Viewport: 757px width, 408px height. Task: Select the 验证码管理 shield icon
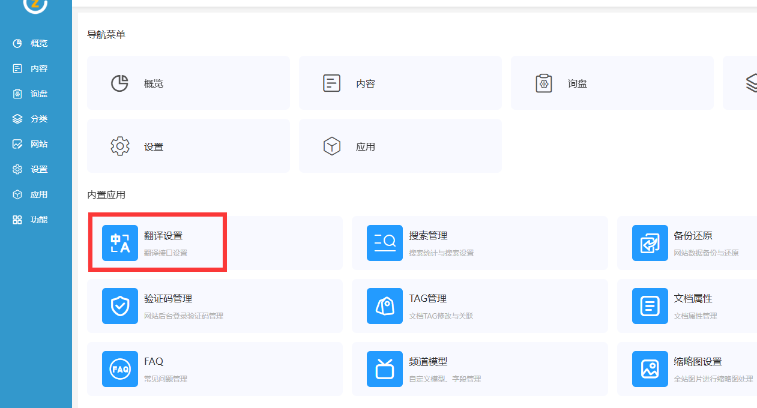[120, 306]
